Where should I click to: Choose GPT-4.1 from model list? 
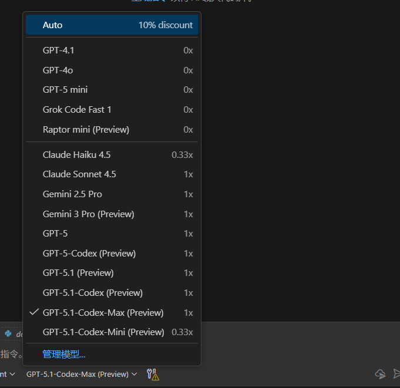pos(112,50)
